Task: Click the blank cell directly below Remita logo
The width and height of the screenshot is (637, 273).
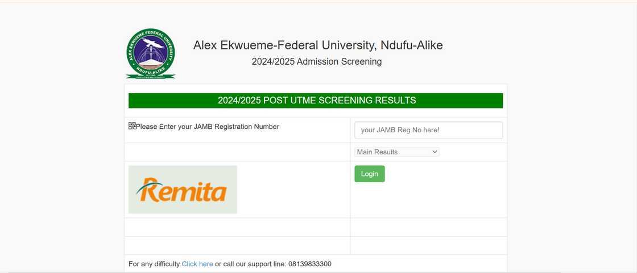Action: coord(237,227)
